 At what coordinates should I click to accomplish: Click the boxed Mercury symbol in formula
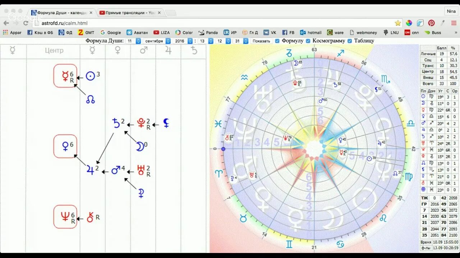click(65, 76)
